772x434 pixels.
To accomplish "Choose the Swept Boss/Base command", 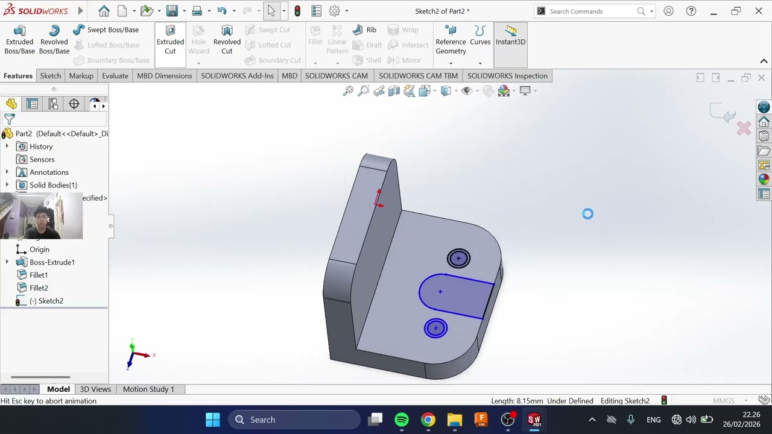I will 106,30.
